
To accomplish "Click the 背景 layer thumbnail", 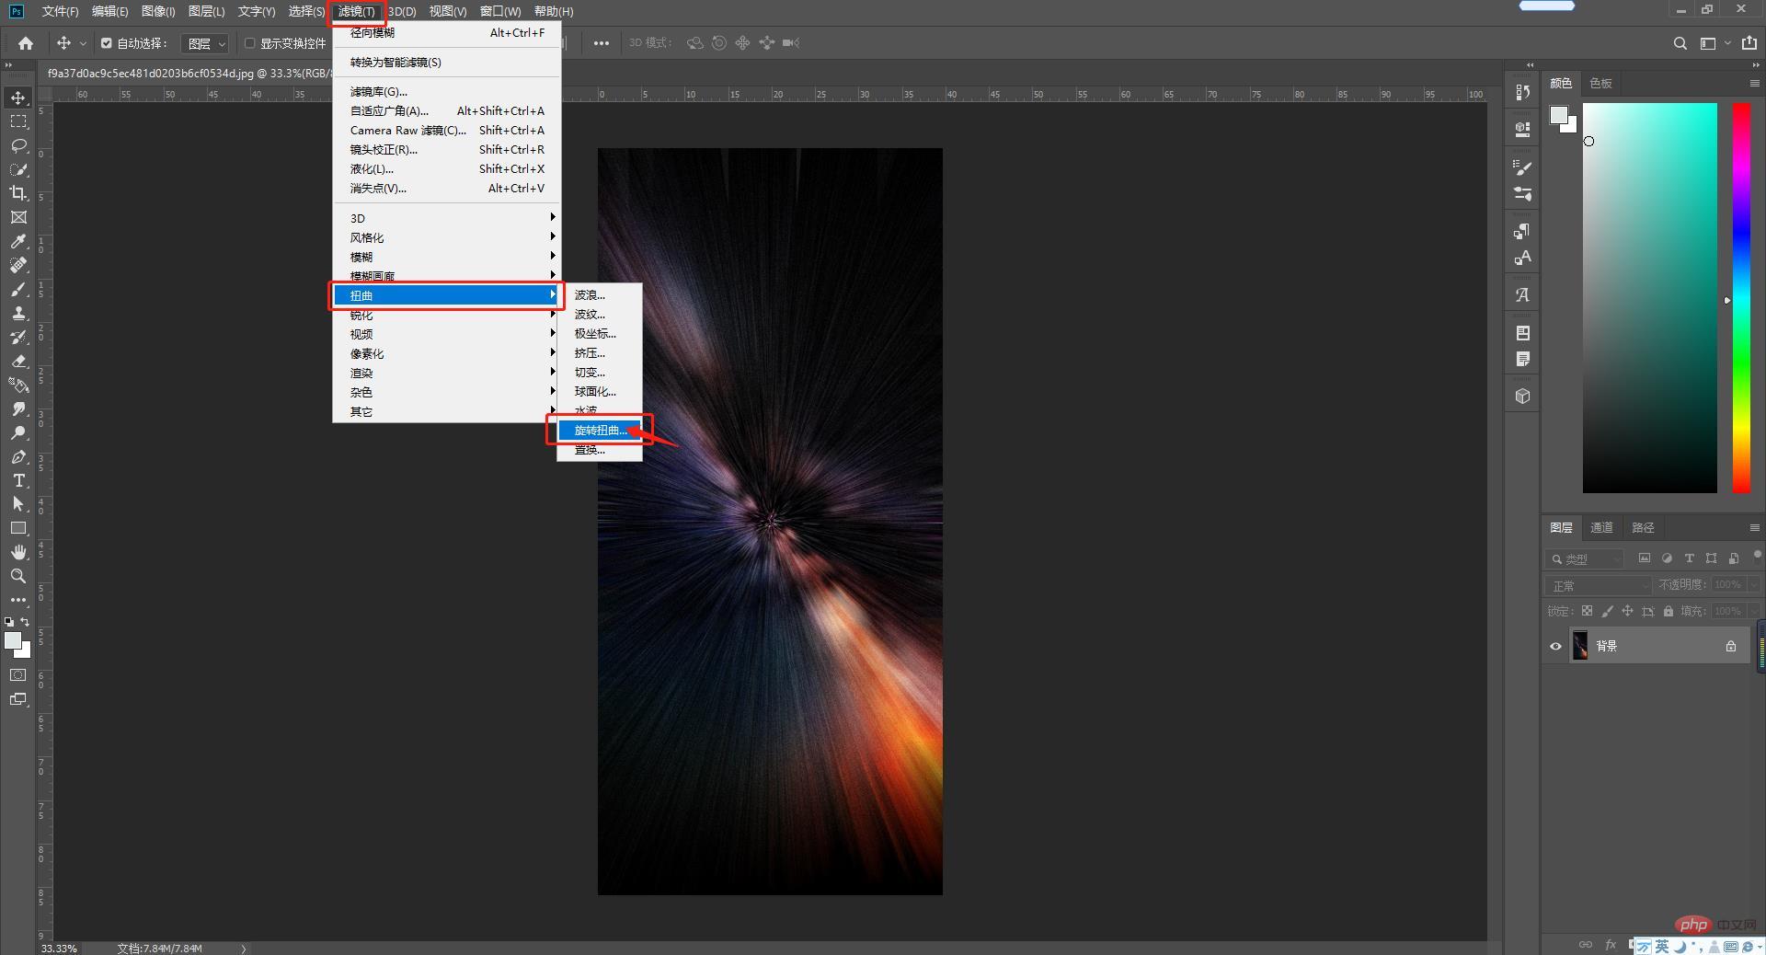I will tap(1580, 646).
